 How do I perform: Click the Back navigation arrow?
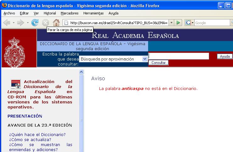tap(6, 23)
